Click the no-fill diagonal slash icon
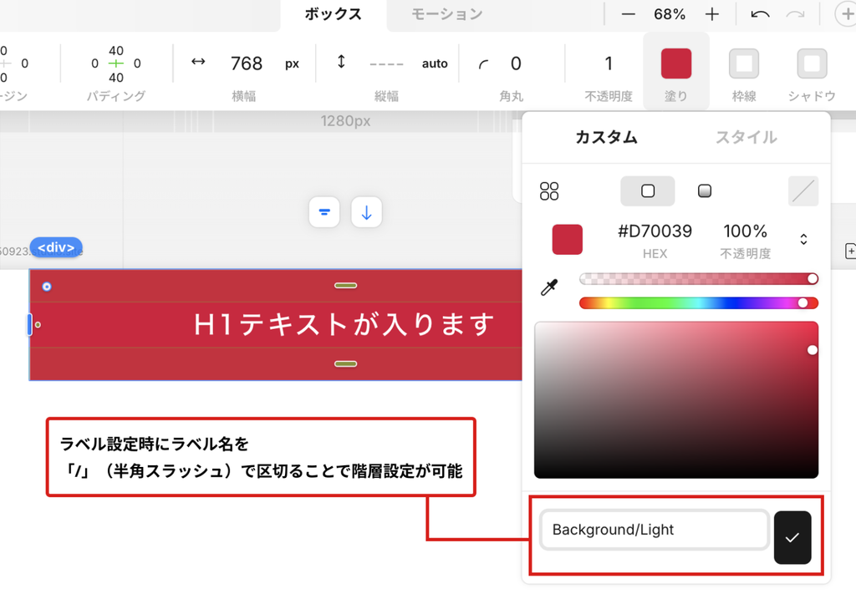Screen dimensions: 856x594 (x=802, y=191)
